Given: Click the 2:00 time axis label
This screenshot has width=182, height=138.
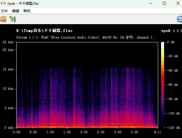Looking at the screenshot, I should tap(84, 132).
